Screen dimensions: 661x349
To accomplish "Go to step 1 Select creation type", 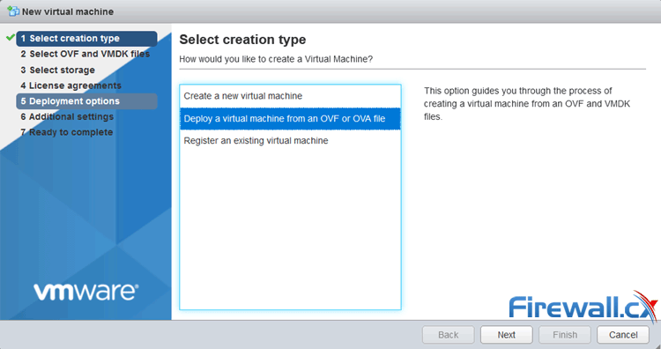I will (x=86, y=39).
